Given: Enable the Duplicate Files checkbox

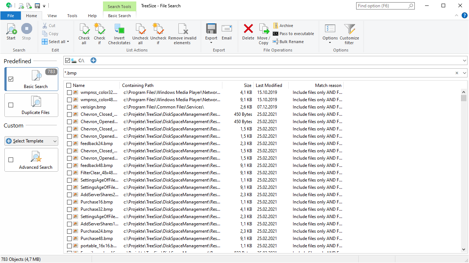Looking at the screenshot, I should pyautogui.click(x=11, y=105).
